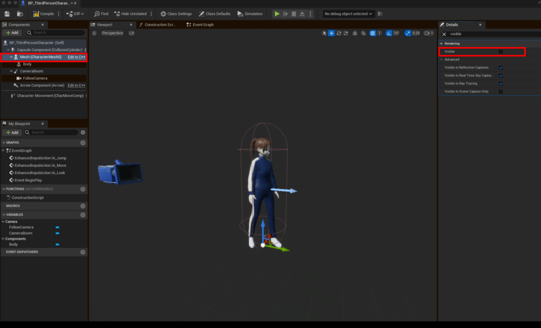Open the debug object selection dropdown

[x=349, y=14]
